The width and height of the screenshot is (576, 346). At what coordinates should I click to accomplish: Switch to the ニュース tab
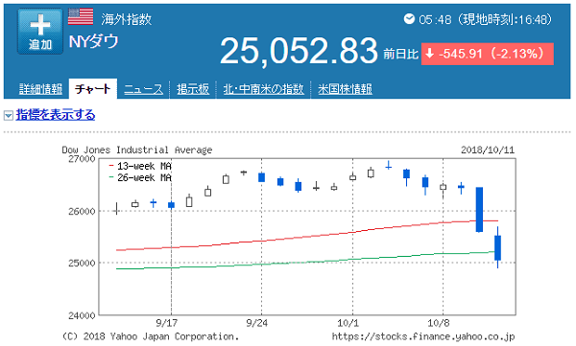point(143,89)
